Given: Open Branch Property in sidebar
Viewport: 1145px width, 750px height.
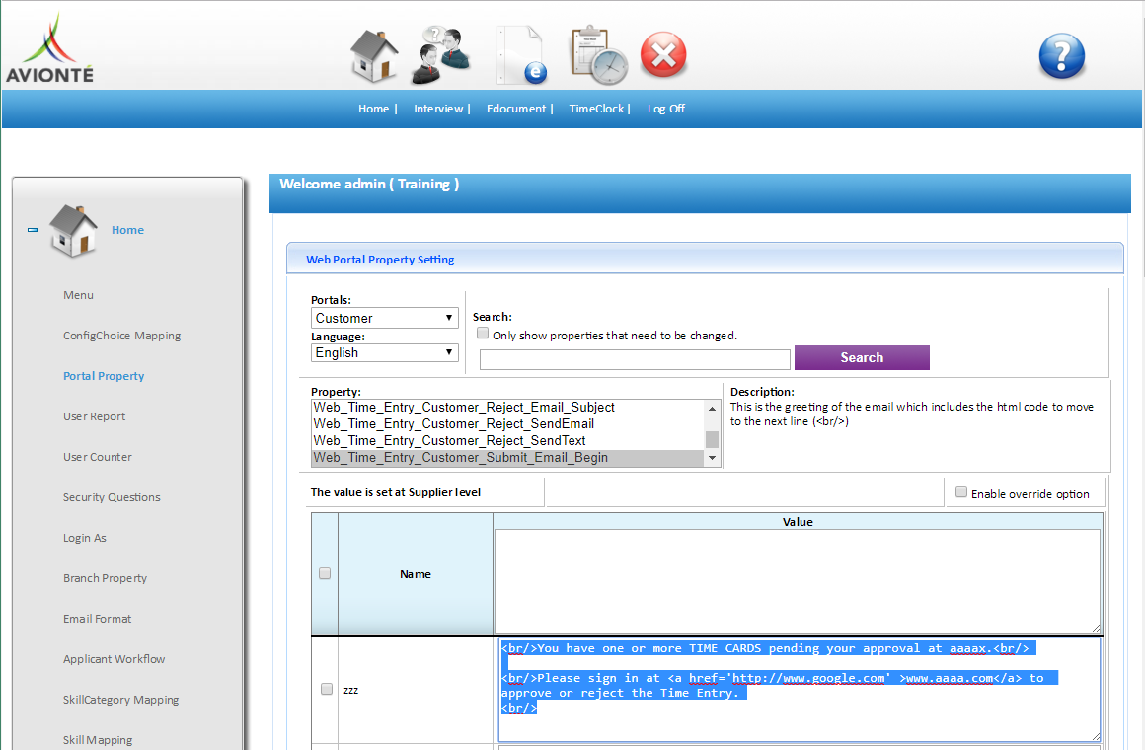Looking at the screenshot, I should tap(106, 578).
